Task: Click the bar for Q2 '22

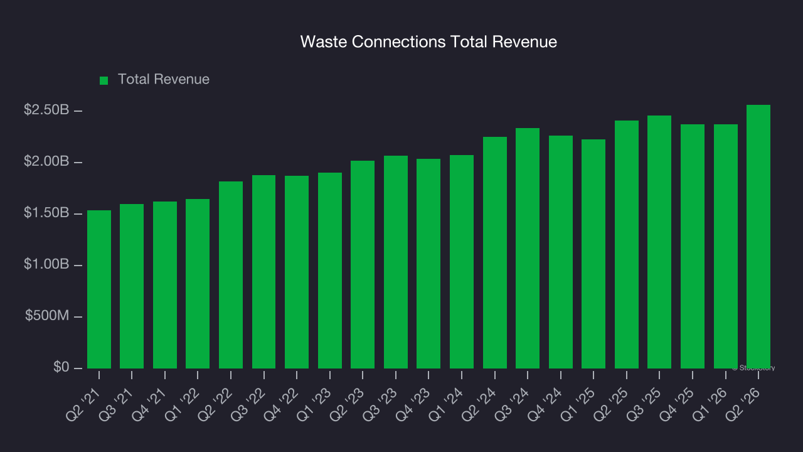Action: [x=231, y=275]
